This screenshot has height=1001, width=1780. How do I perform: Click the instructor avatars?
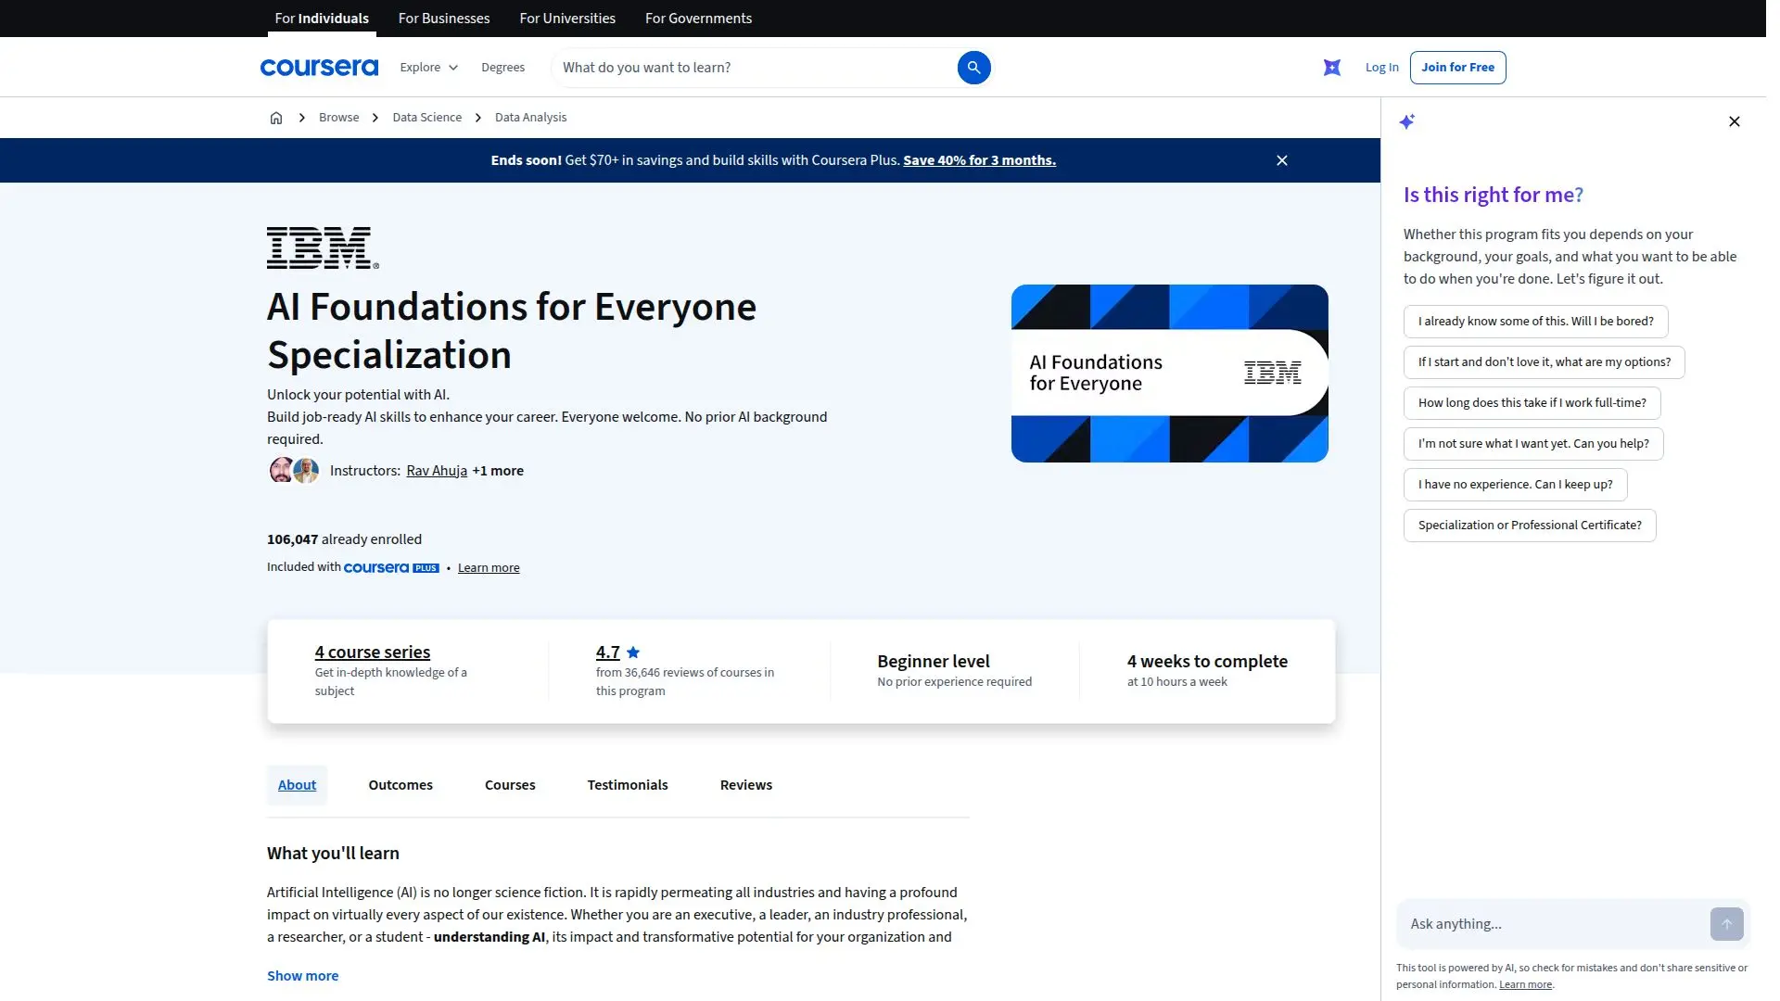294,471
